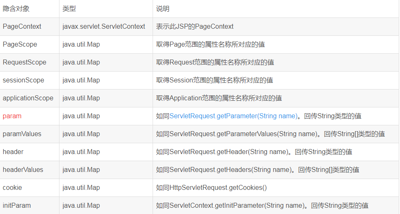Click the PageScope object name
This screenshot has width=400, height=214.
click(x=20, y=45)
